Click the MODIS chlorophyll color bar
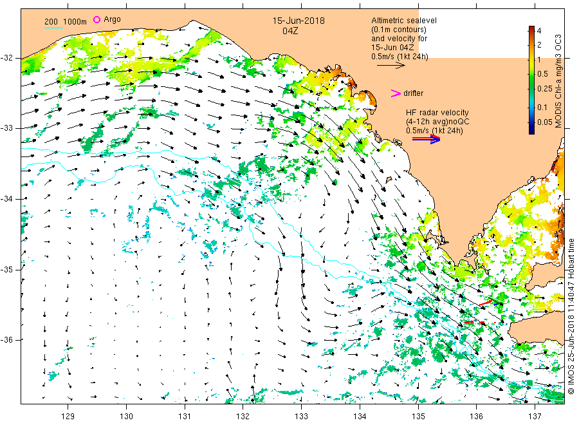 click(531, 80)
